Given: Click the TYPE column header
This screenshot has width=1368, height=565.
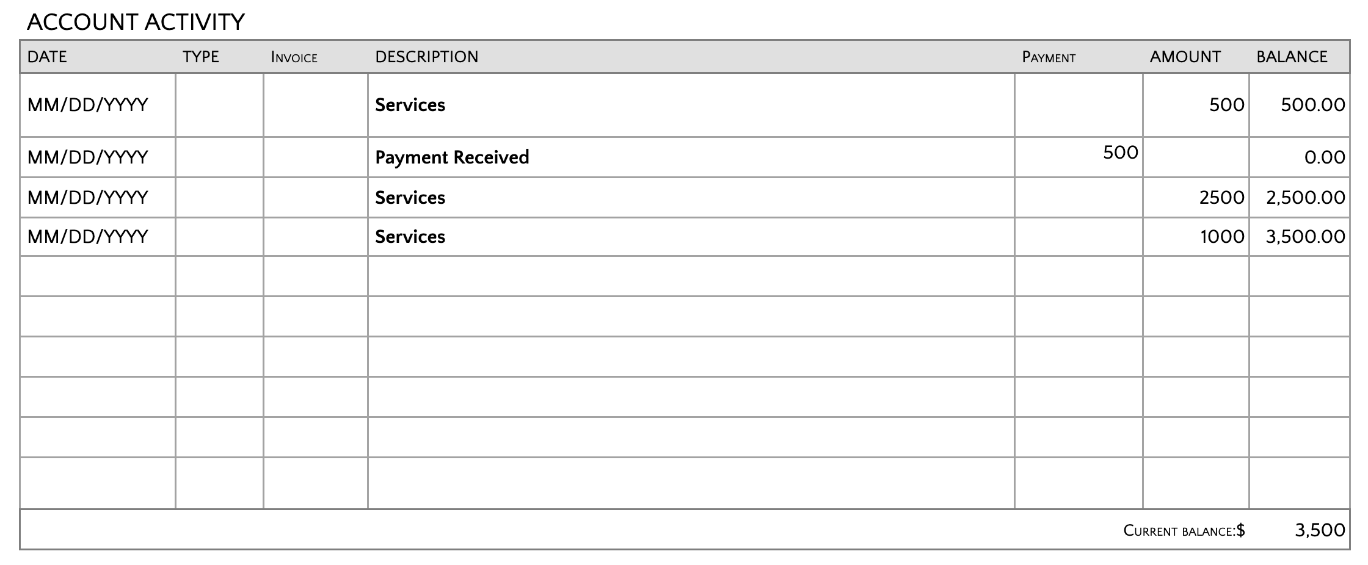Looking at the screenshot, I should point(200,57).
